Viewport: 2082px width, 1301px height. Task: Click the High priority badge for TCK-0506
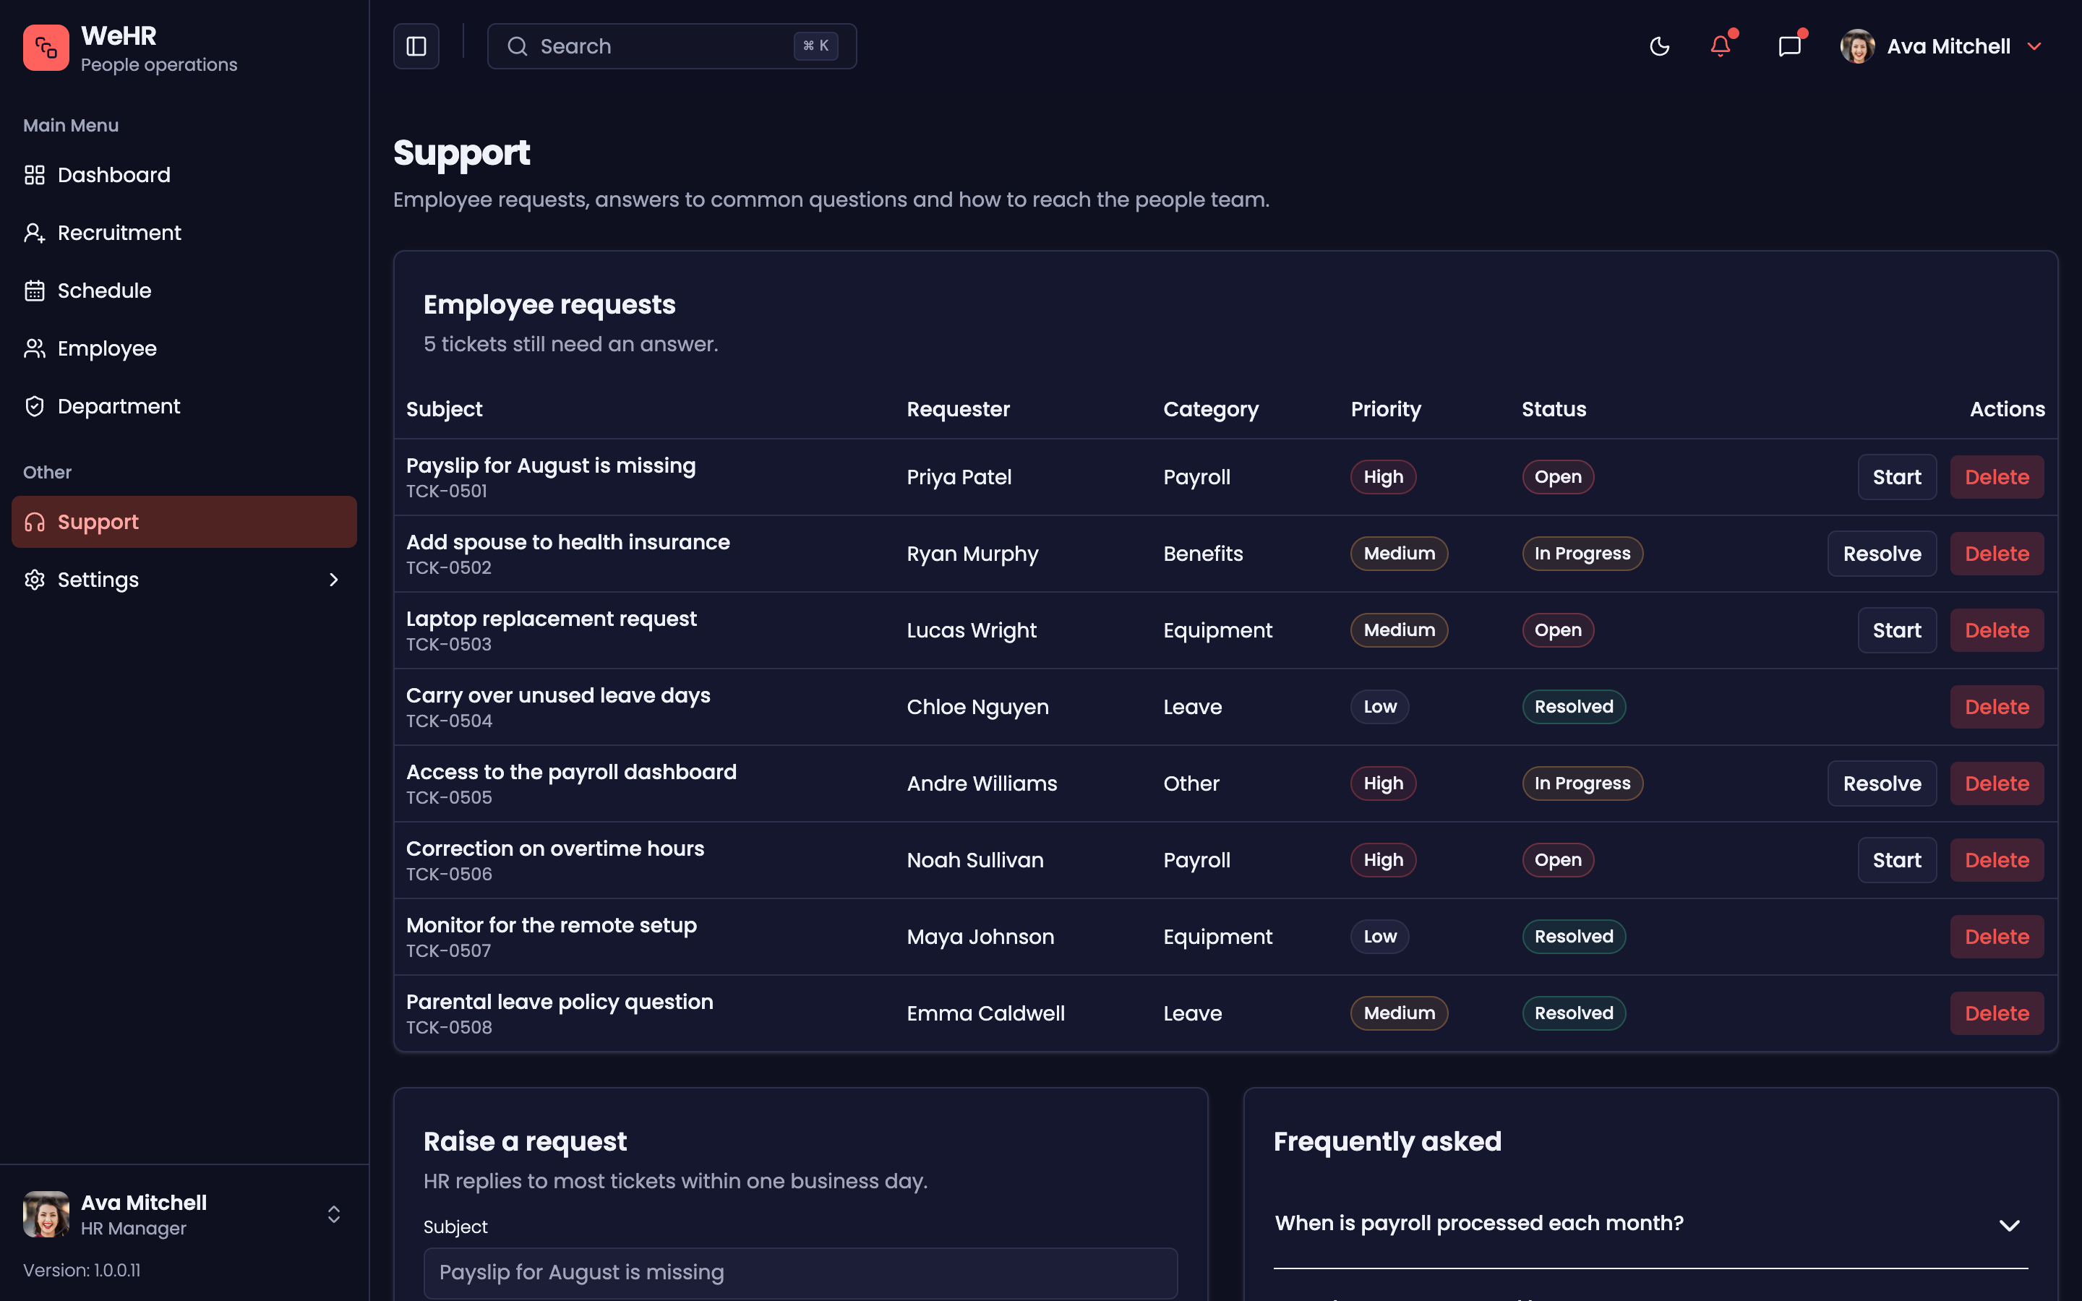coord(1382,860)
